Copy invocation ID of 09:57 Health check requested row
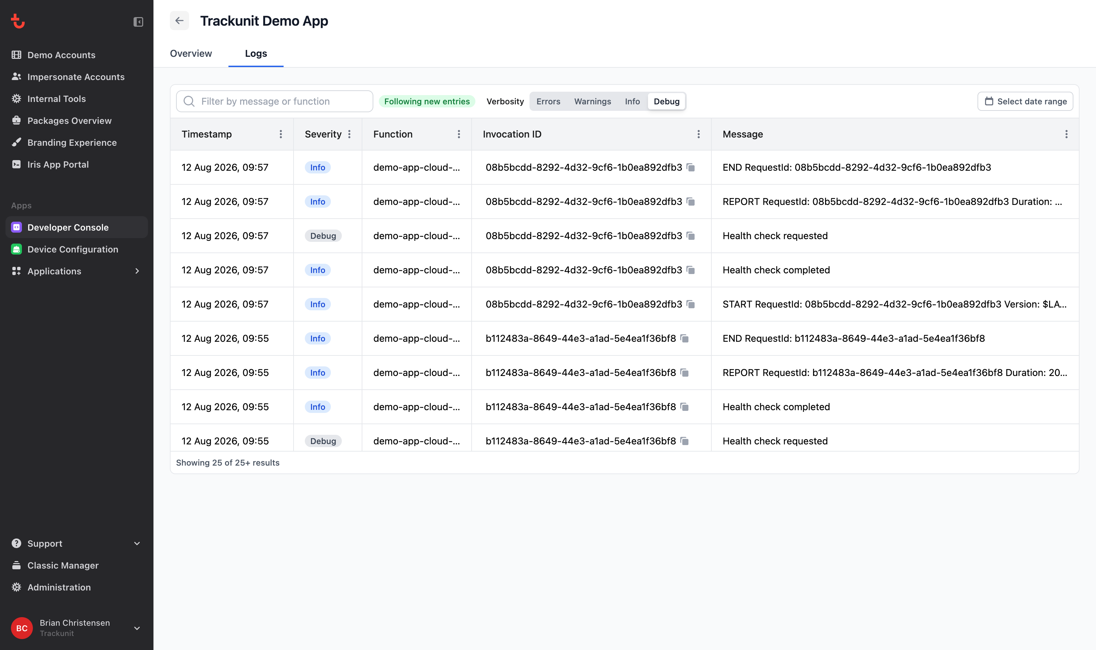The height and width of the screenshot is (650, 1096). (691, 236)
